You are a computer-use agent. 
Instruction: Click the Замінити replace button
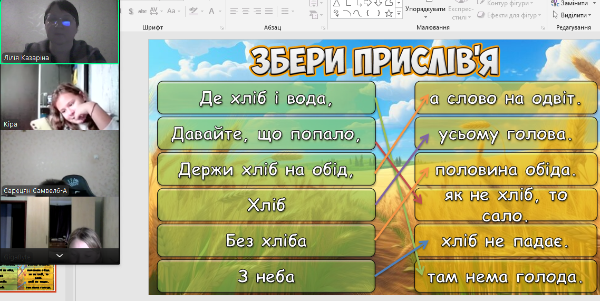(x=569, y=4)
